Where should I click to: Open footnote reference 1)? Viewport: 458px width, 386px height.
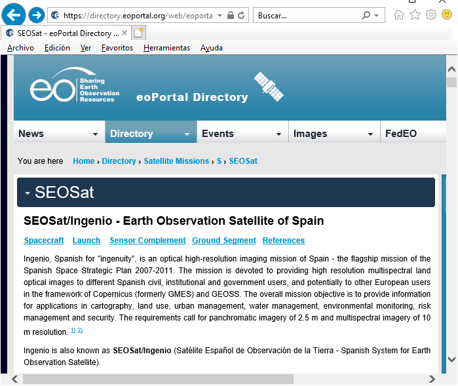tap(73, 330)
